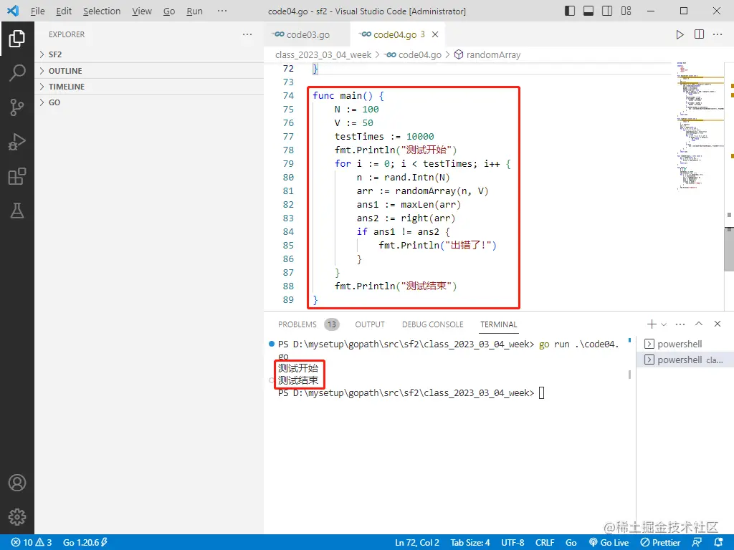
Task: Click the editor minimap code overview
Action: point(700,126)
